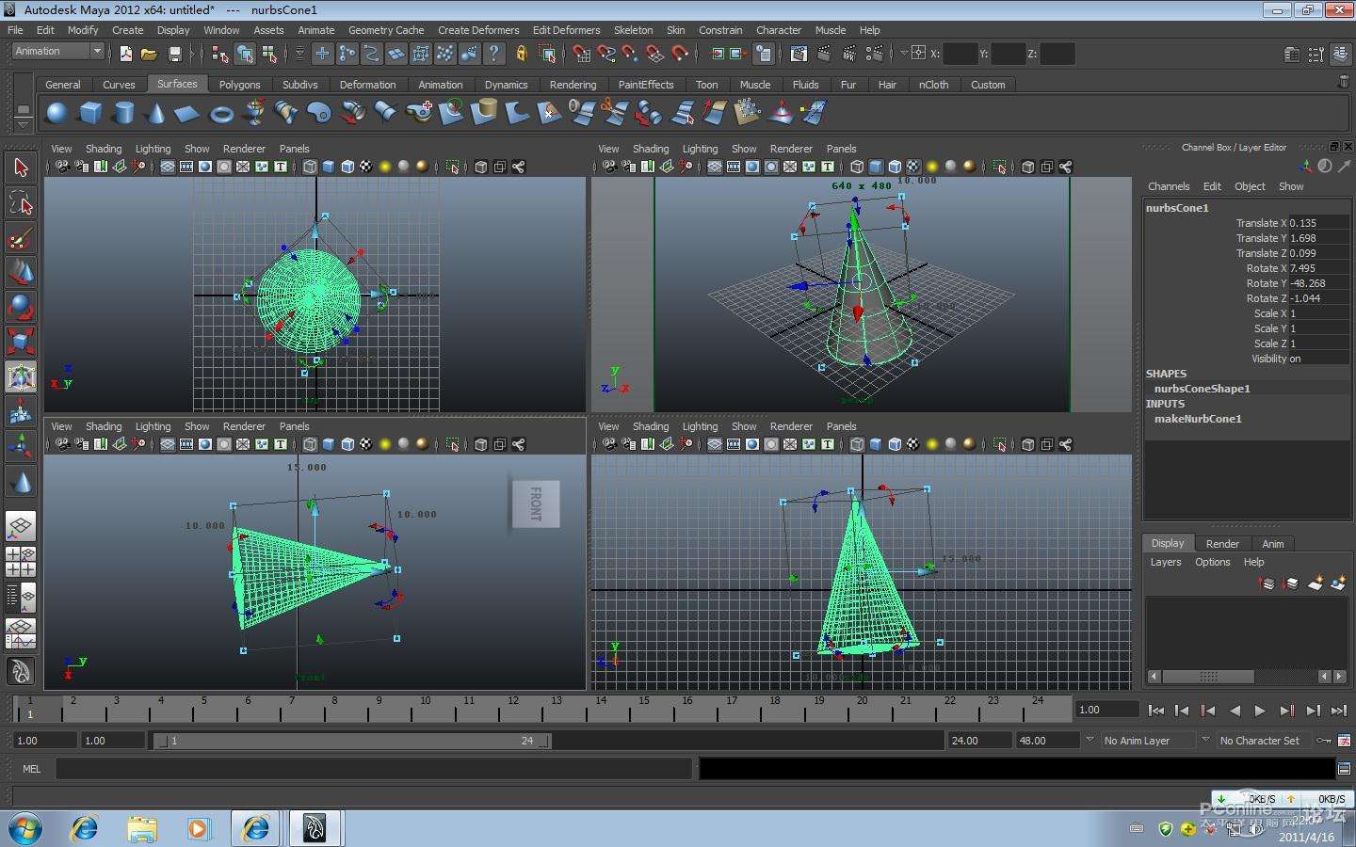Click the save scene icon

coord(173,55)
